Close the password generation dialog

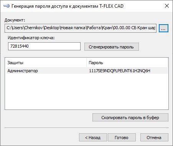167,6
